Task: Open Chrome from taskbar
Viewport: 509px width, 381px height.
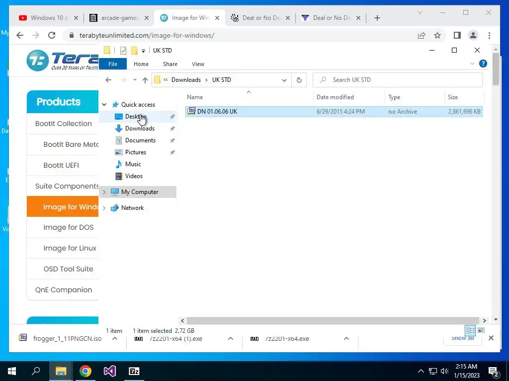Action: click(85, 371)
